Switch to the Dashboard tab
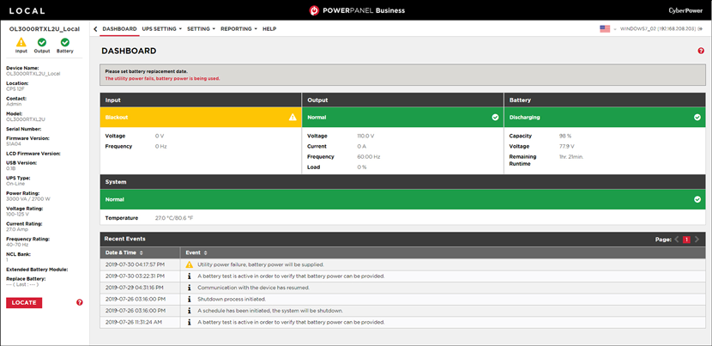This screenshot has height=346, width=712. click(119, 29)
